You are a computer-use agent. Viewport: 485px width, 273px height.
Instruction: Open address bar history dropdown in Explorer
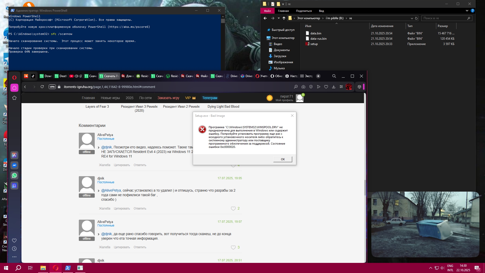412,18
